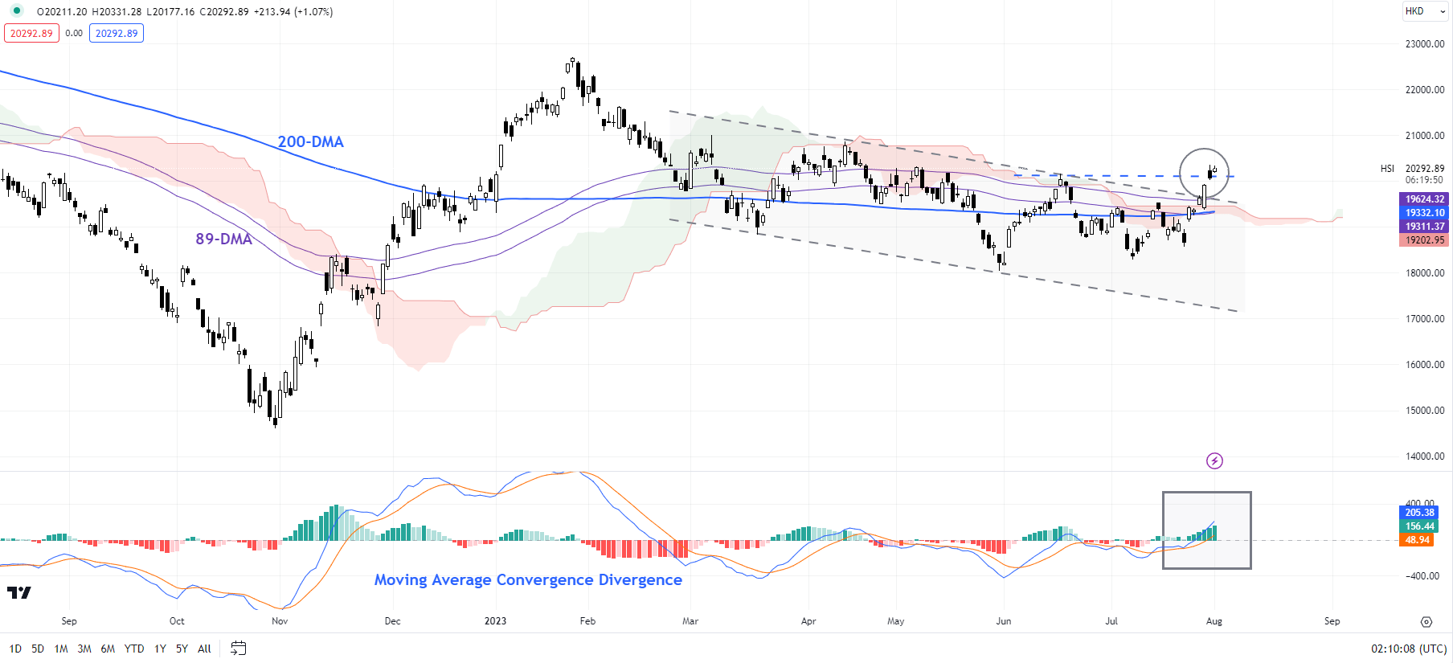
Task: Click the 48.94 signal value label
Action: point(1417,540)
